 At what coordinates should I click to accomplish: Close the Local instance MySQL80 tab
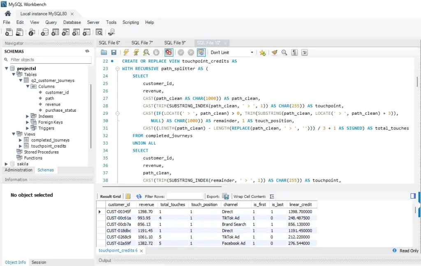point(72,14)
